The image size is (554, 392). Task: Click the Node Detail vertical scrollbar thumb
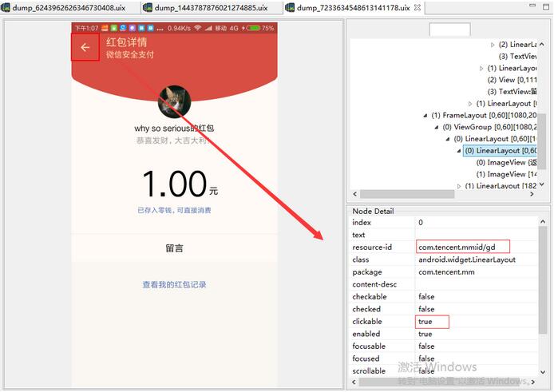click(543, 280)
